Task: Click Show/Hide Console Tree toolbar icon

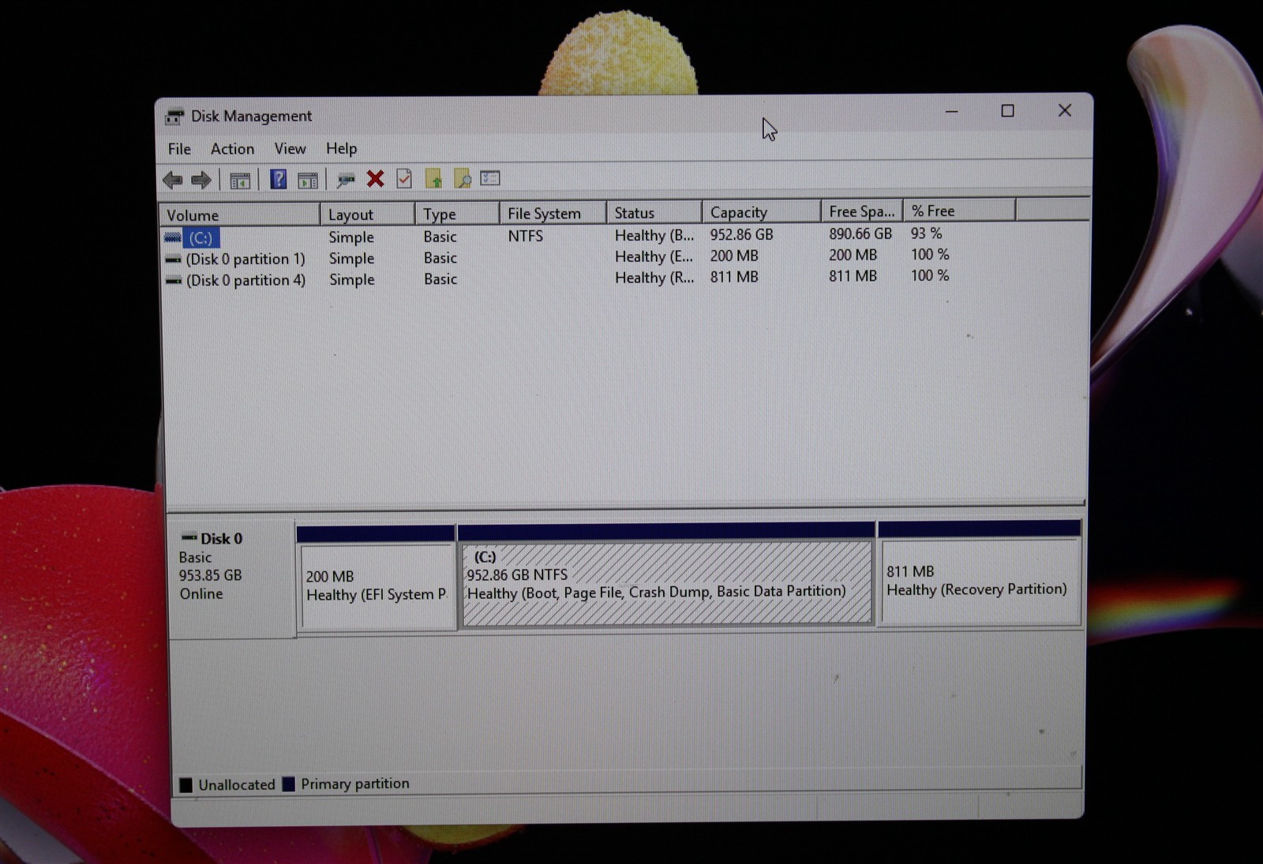Action: pyautogui.click(x=240, y=180)
